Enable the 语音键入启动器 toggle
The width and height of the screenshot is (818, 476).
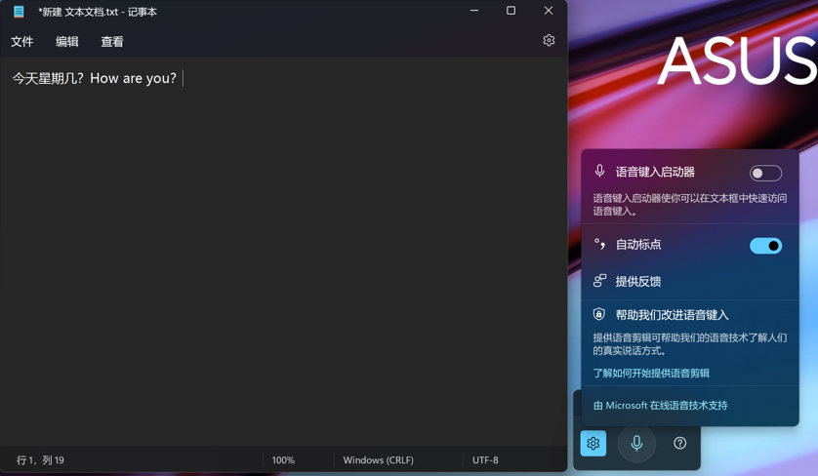click(765, 173)
